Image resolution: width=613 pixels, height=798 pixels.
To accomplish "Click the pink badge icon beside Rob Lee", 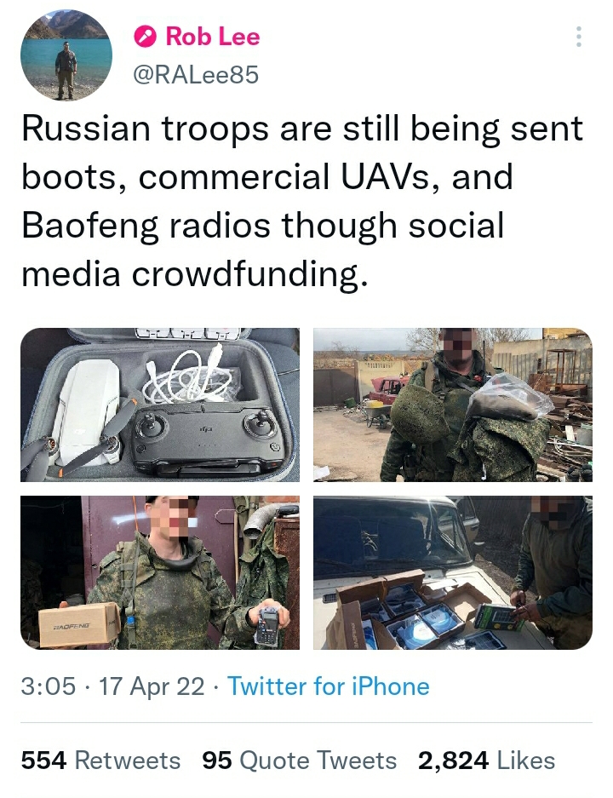I will (x=146, y=37).
